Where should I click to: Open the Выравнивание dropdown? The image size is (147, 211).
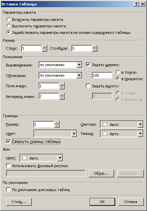(79, 65)
